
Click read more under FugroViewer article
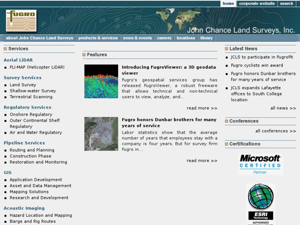[x=202, y=108]
